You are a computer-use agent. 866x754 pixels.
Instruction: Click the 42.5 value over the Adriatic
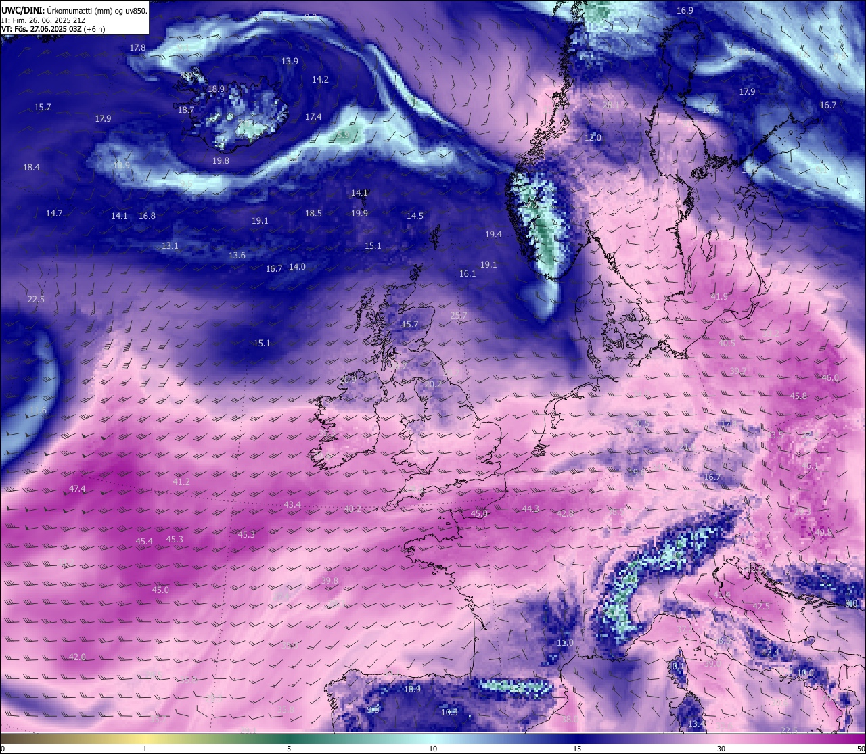[x=761, y=607]
